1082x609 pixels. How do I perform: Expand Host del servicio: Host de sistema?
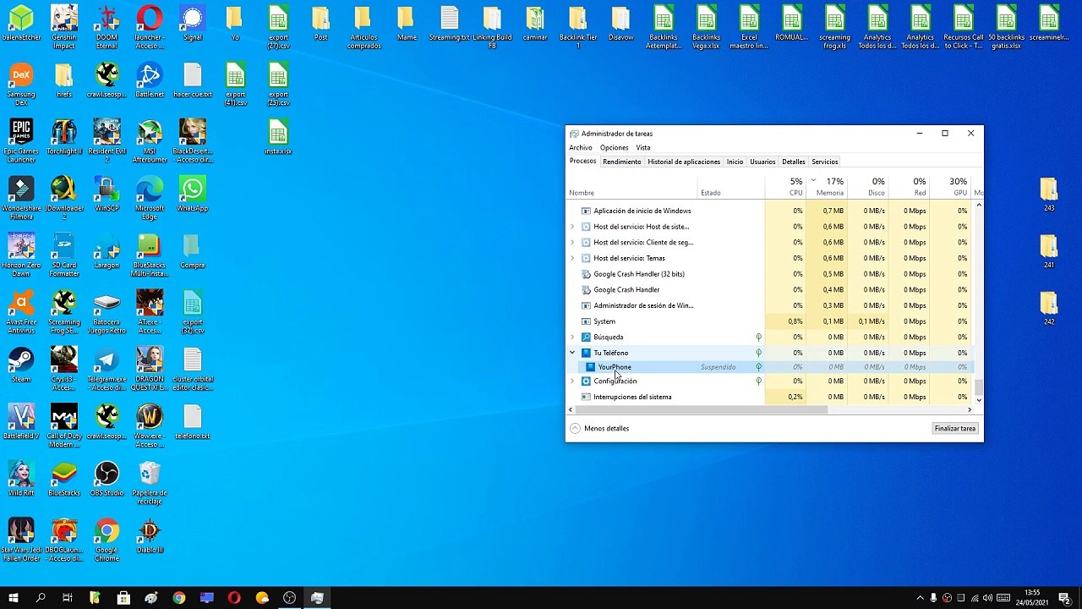572,227
